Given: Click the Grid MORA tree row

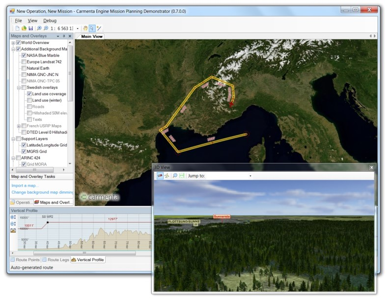Looking at the screenshot, I should (37, 164).
